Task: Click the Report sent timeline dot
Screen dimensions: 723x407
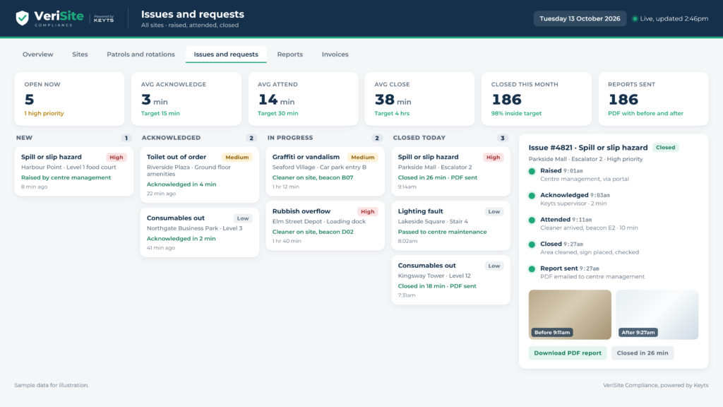Action: pyautogui.click(x=532, y=269)
